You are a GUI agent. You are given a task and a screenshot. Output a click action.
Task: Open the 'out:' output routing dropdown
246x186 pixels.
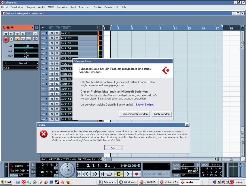[21, 68]
